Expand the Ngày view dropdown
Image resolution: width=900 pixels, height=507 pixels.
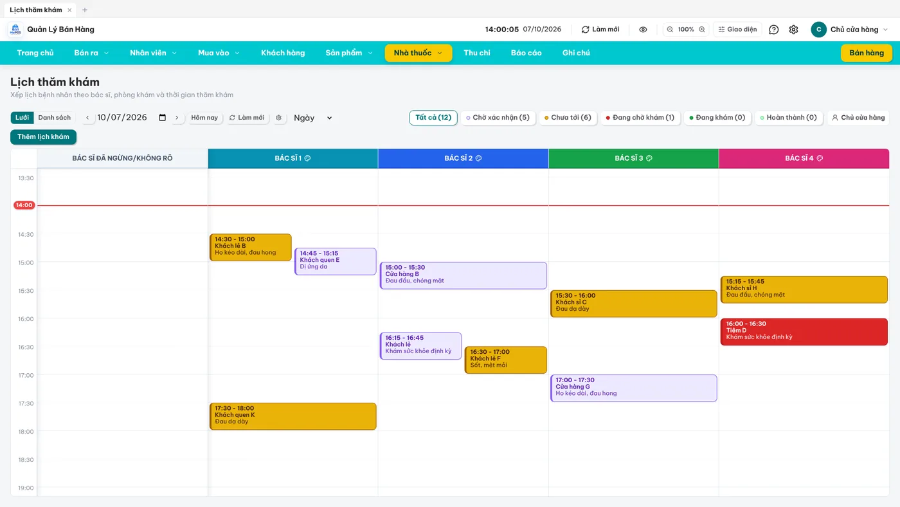[x=313, y=118]
